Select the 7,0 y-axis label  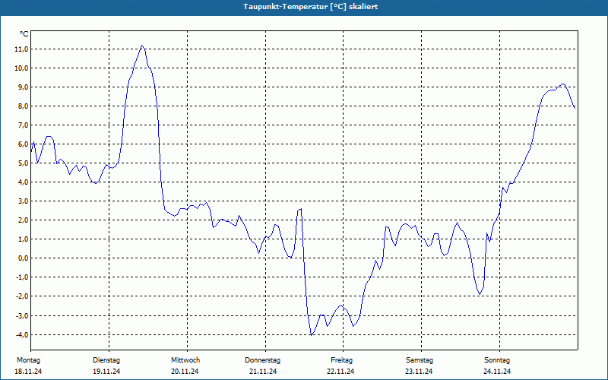click(x=23, y=125)
